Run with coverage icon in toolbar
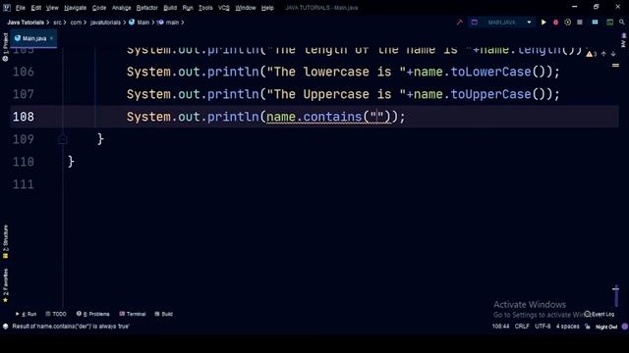 (x=568, y=23)
